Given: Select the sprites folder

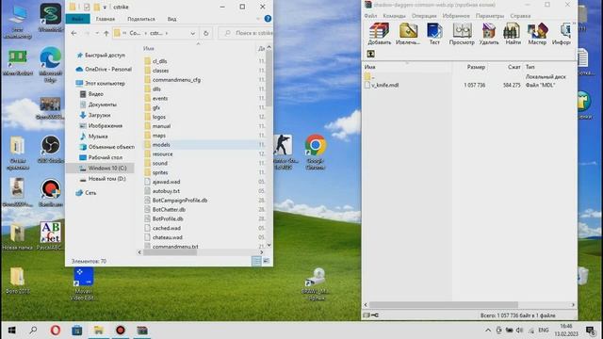Looking at the screenshot, I should pos(160,172).
